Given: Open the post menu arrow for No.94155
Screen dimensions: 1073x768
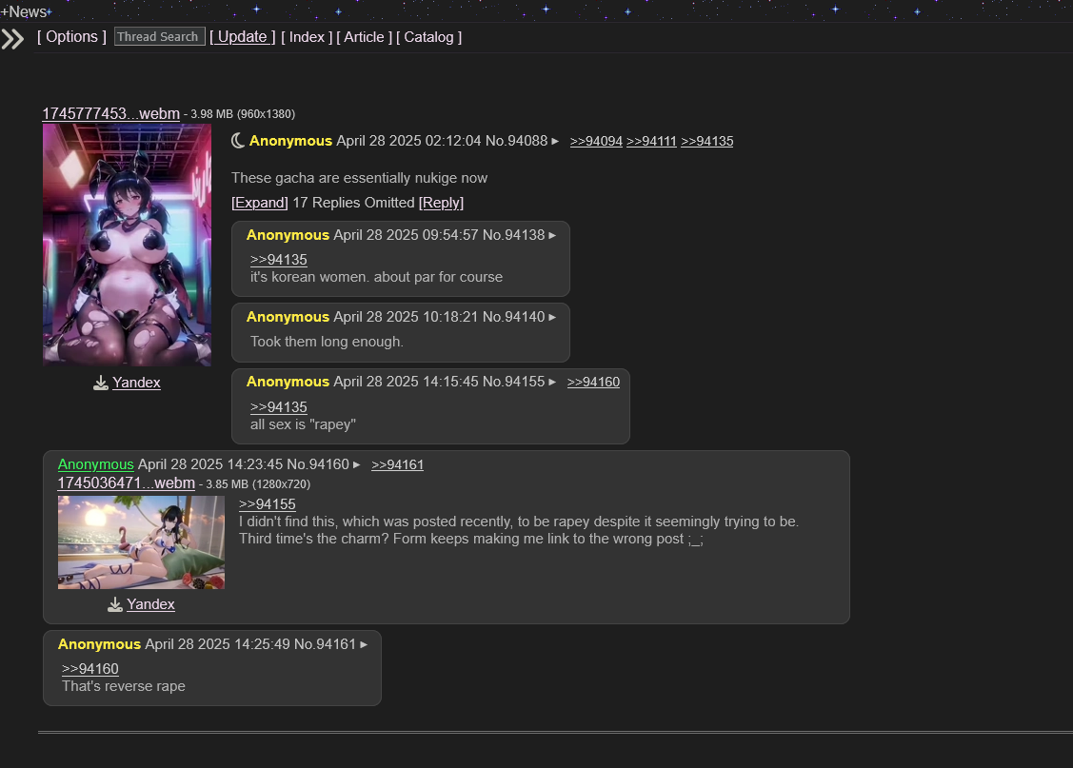Looking at the screenshot, I should click(552, 382).
